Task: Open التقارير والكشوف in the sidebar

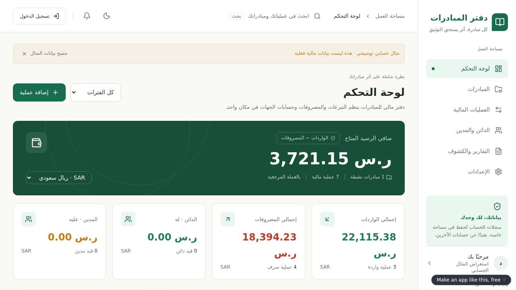Action: tap(467, 151)
